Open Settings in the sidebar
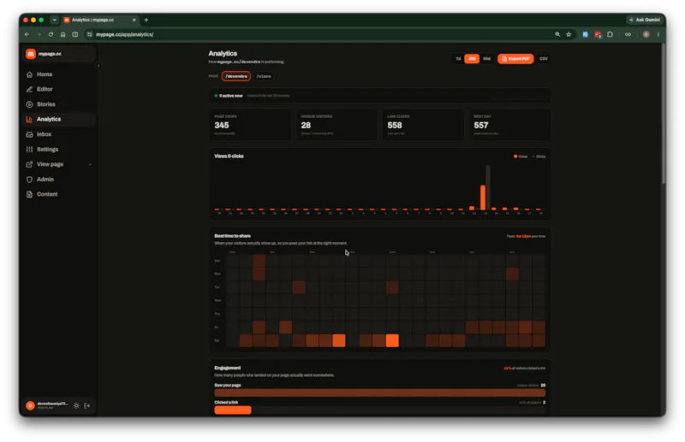The image size is (685, 442). (x=59, y=150)
